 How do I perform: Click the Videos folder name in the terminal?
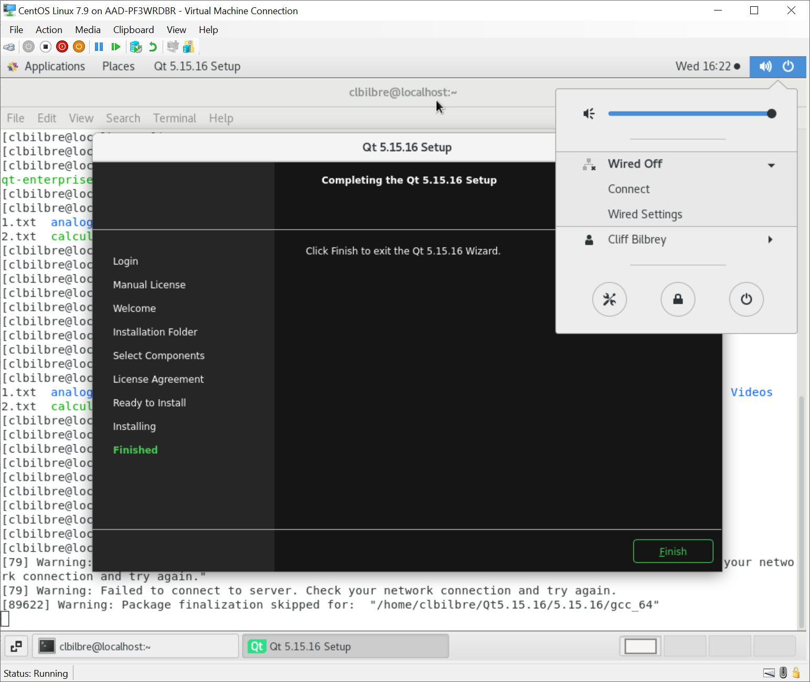point(751,392)
